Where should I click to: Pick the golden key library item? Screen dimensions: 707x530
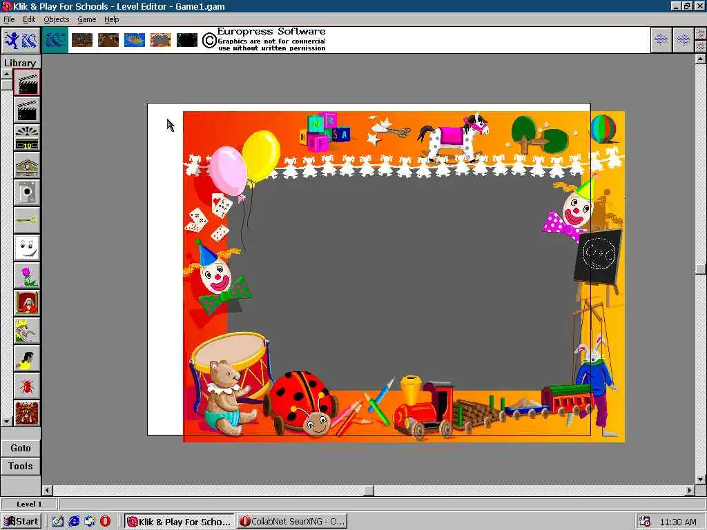pyautogui.click(x=27, y=220)
